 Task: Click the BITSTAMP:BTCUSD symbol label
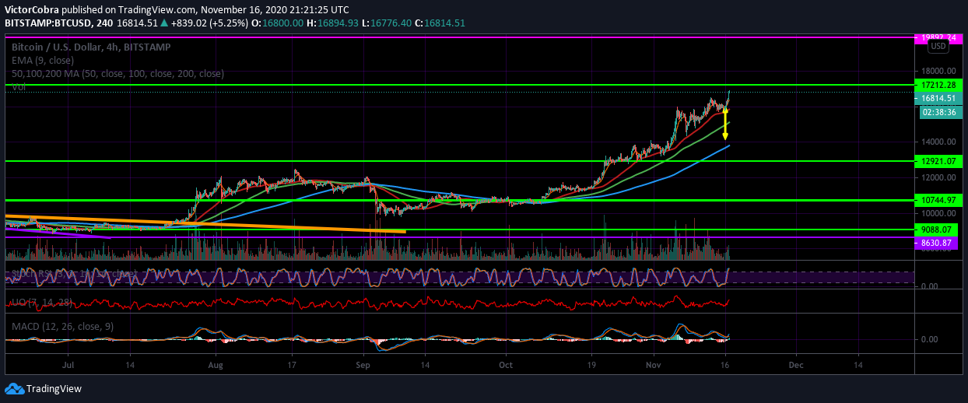click(x=47, y=23)
